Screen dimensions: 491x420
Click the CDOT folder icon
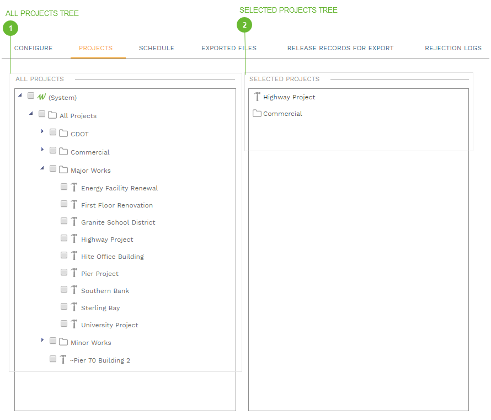[62, 133]
